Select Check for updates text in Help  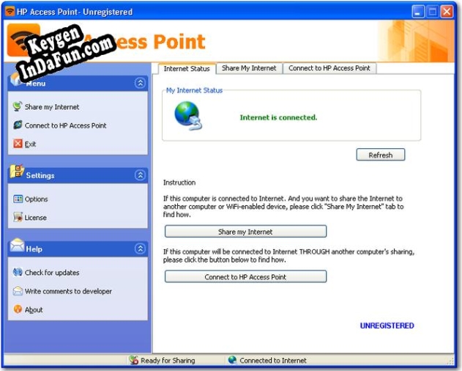coord(52,273)
